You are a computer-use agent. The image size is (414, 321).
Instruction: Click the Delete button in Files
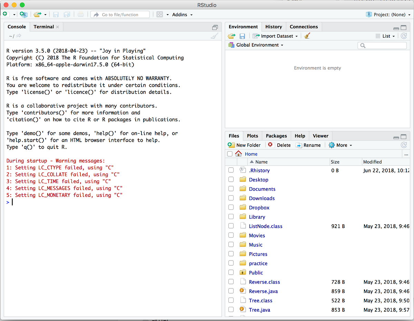pos(279,145)
